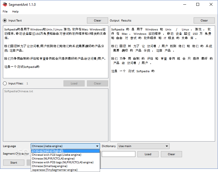Open the Help menu
The width and height of the screenshot is (218, 172).
(15, 11)
